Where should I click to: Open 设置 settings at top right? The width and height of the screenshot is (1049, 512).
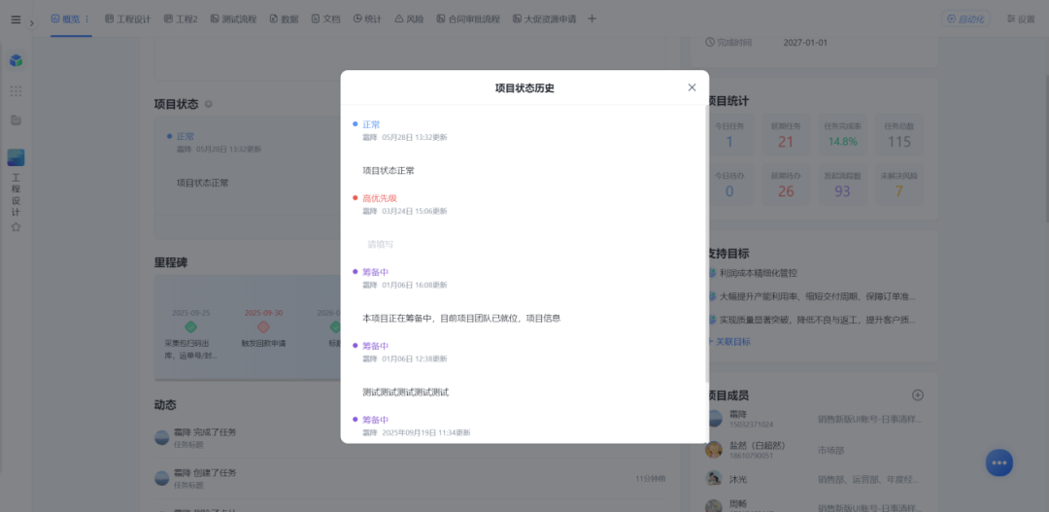1021,18
